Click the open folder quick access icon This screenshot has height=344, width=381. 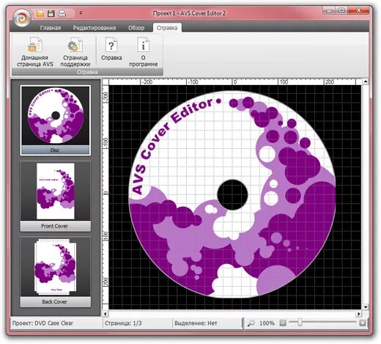click(40, 14)
